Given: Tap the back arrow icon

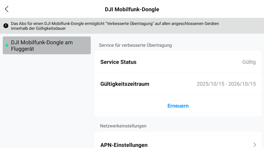Looking at the screenshot, I should tap(7, 9).
